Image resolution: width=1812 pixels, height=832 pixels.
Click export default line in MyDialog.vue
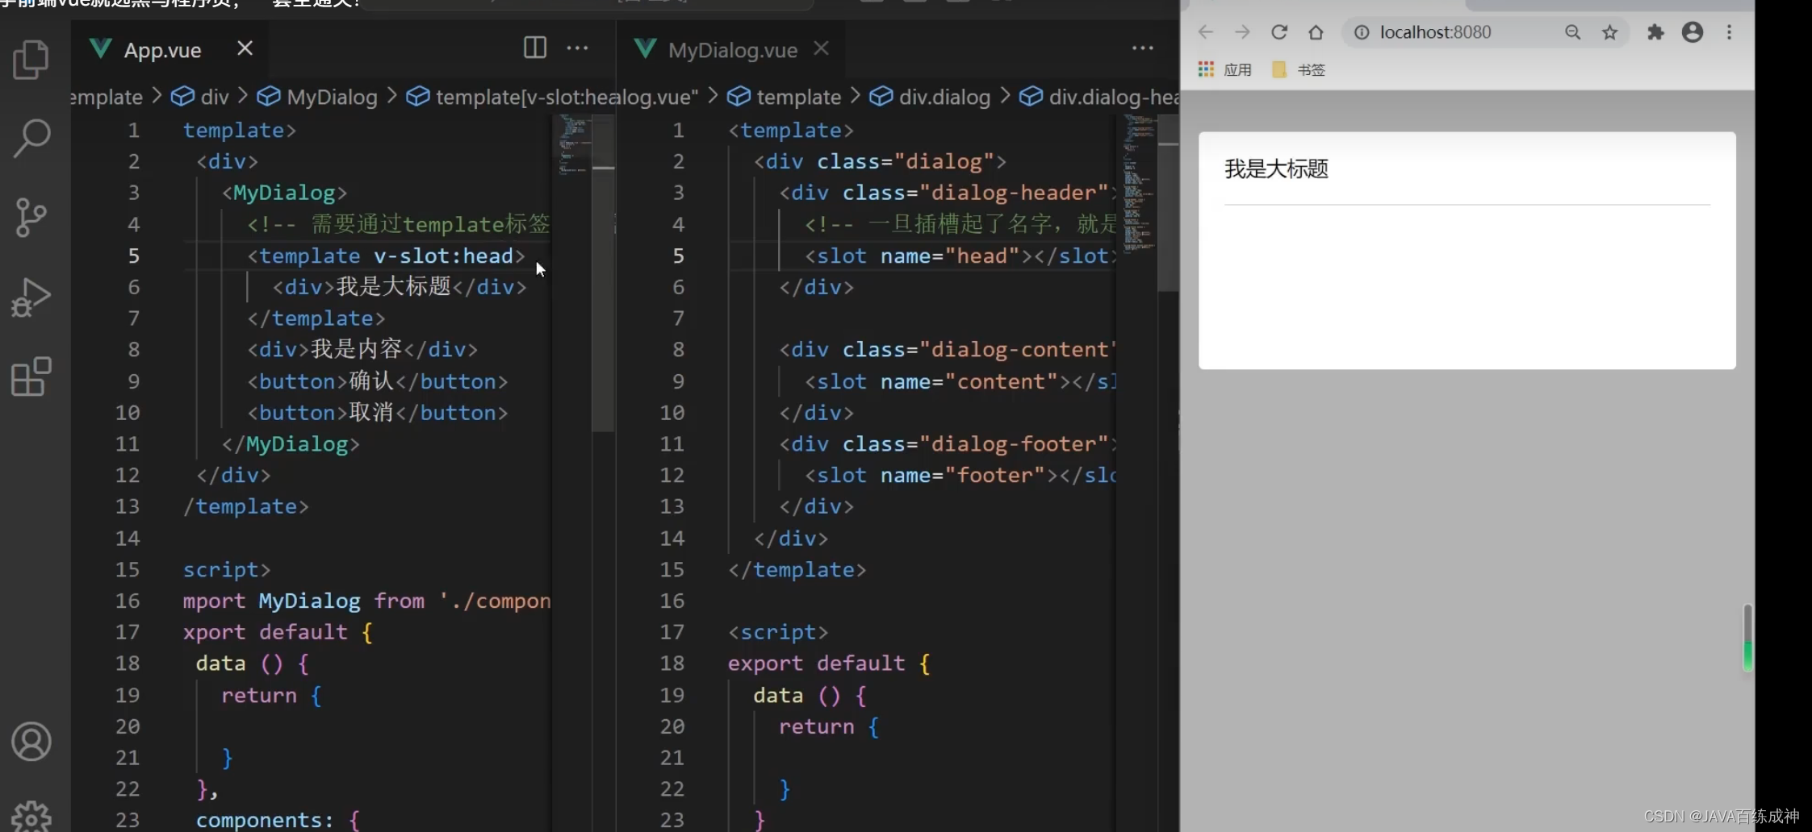829,664
